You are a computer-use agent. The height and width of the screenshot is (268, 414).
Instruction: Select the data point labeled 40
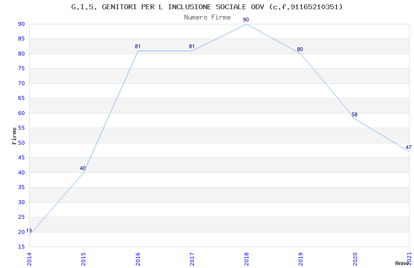point(83,168)
